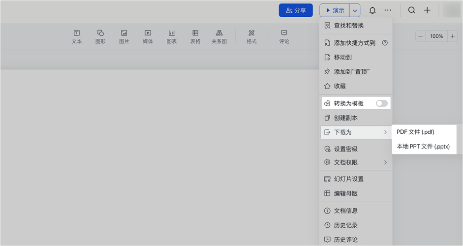Image resolution: width=463 pixels, height=246 pixels.
Task: Click the notification bell icon
Action: [372, 10]
